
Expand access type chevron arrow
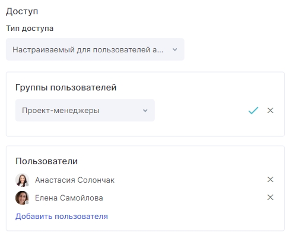coord(174,49)
